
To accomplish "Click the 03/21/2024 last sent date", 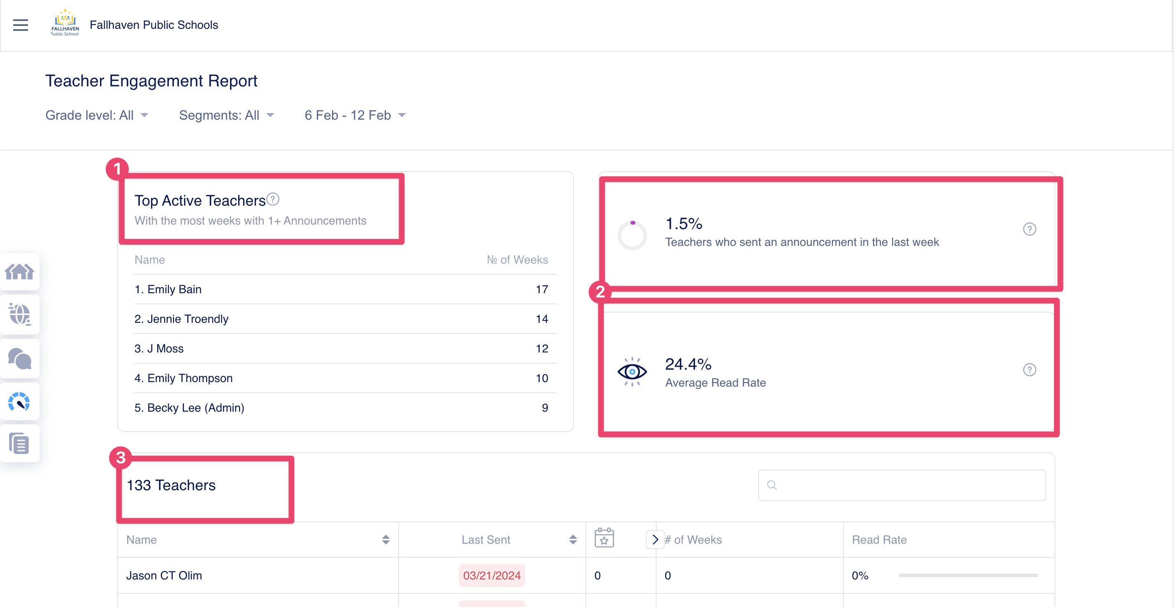I will (492, 575).
